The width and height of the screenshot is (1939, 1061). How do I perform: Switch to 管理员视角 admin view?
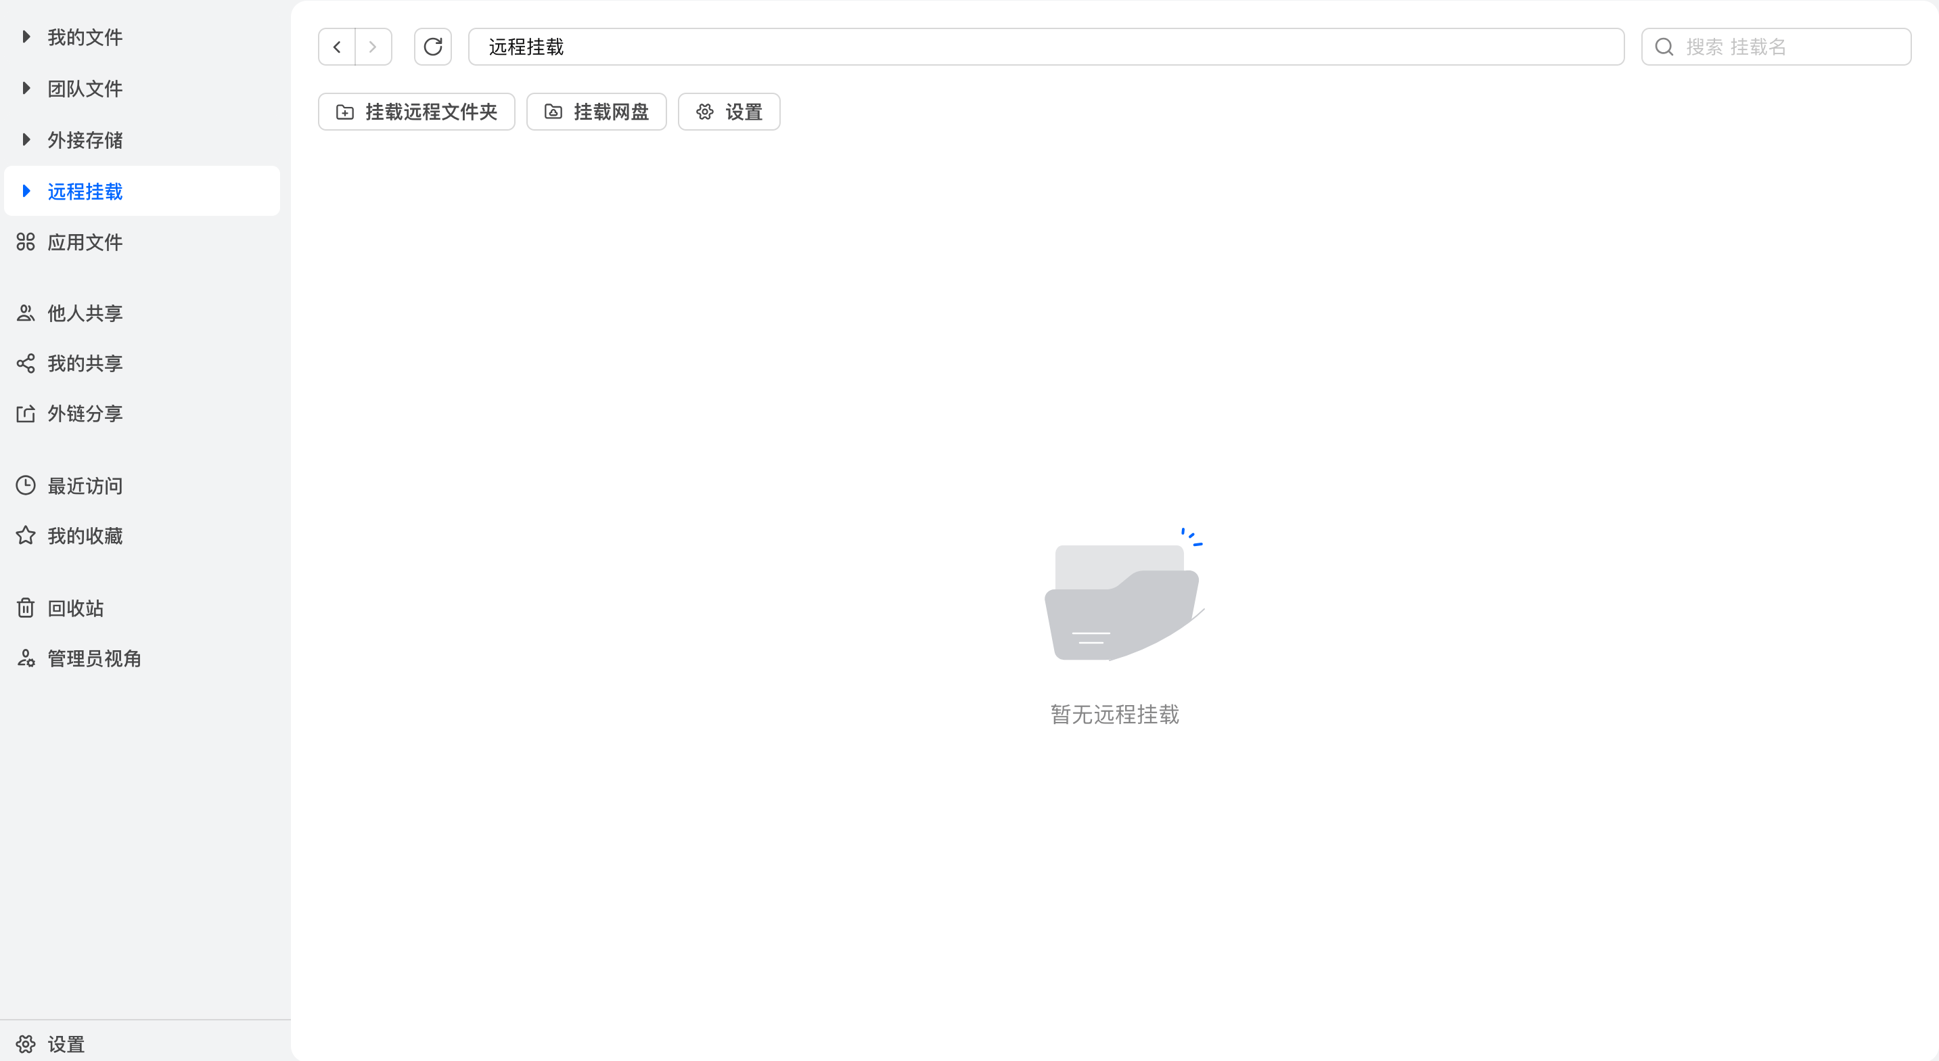coord(94,658)
